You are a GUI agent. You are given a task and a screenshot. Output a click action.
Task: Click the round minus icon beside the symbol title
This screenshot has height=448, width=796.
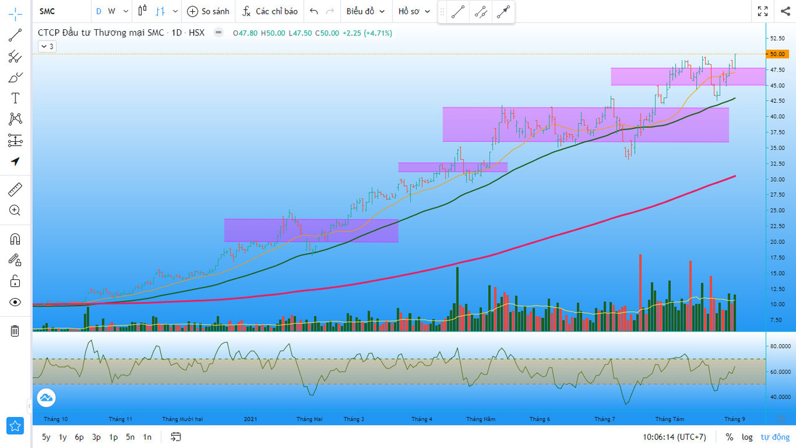[x=218, y=33]
